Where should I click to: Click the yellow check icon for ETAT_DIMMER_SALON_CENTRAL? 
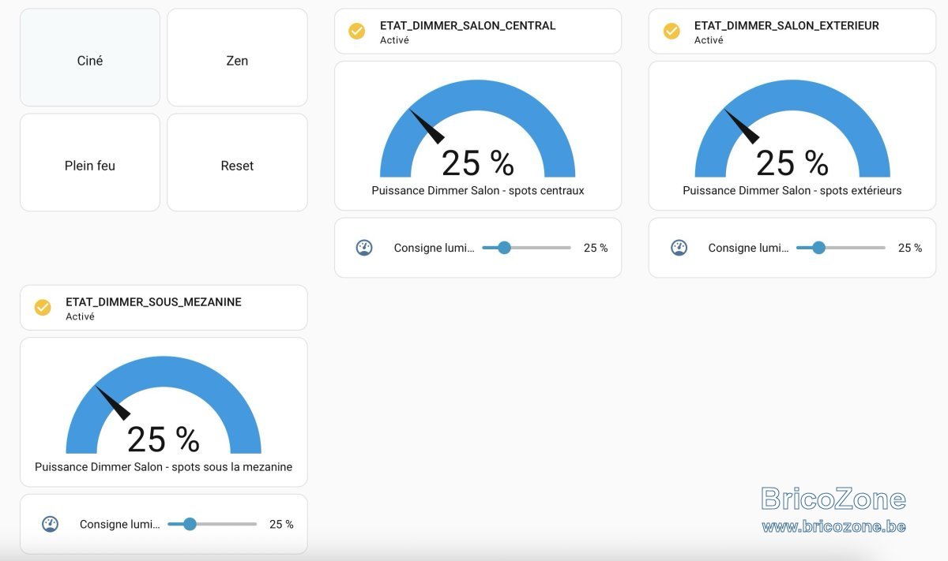coord(357,32)
